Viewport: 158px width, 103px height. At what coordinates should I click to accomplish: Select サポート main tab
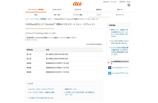pyautogui.click(x=120, y=10)
